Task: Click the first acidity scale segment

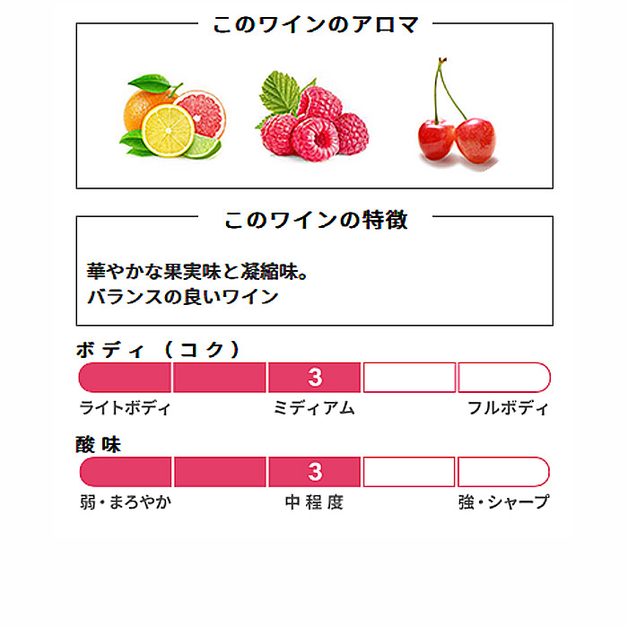Action: click(126, 472)
